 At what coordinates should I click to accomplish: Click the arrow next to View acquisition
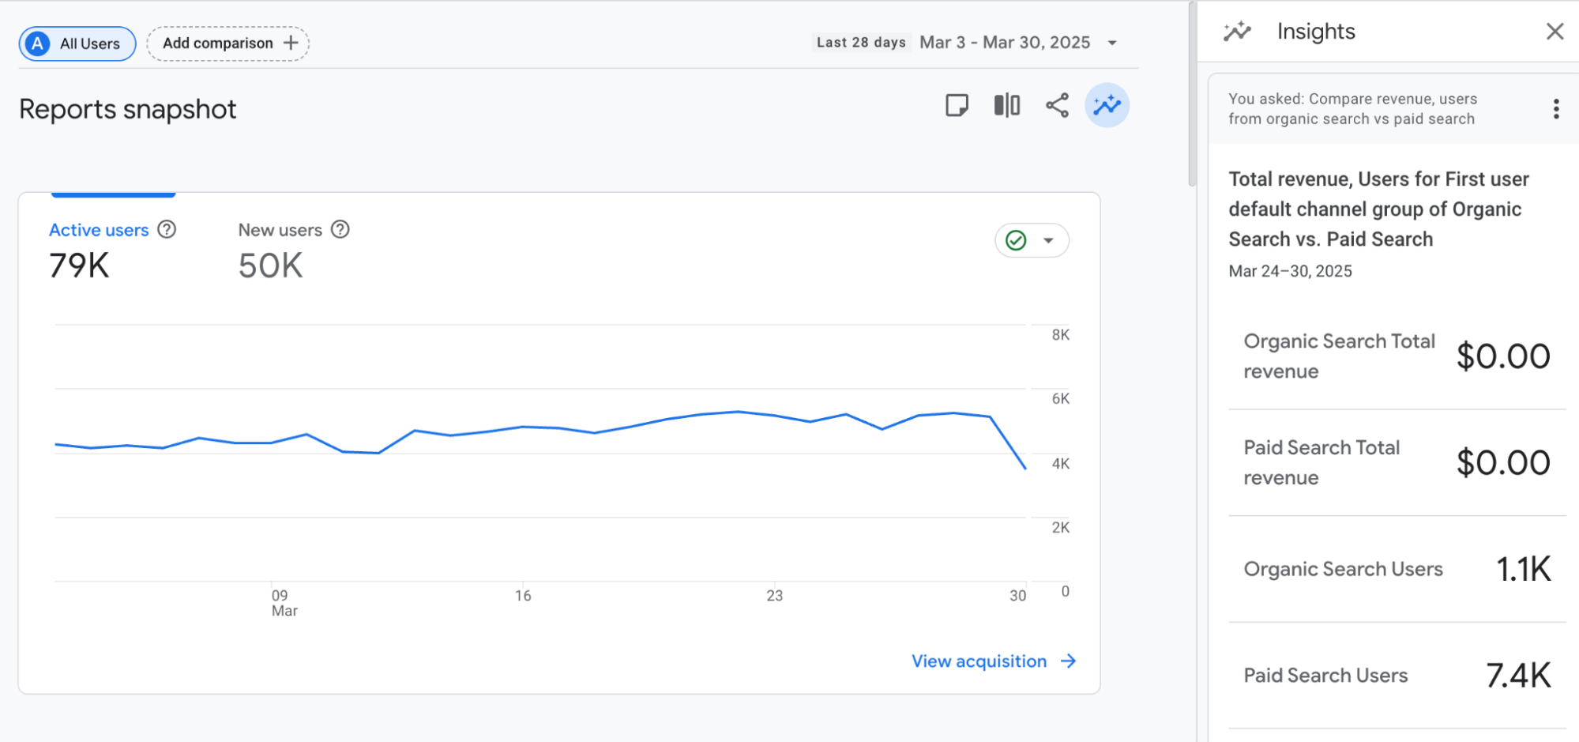click(1069, 661)
